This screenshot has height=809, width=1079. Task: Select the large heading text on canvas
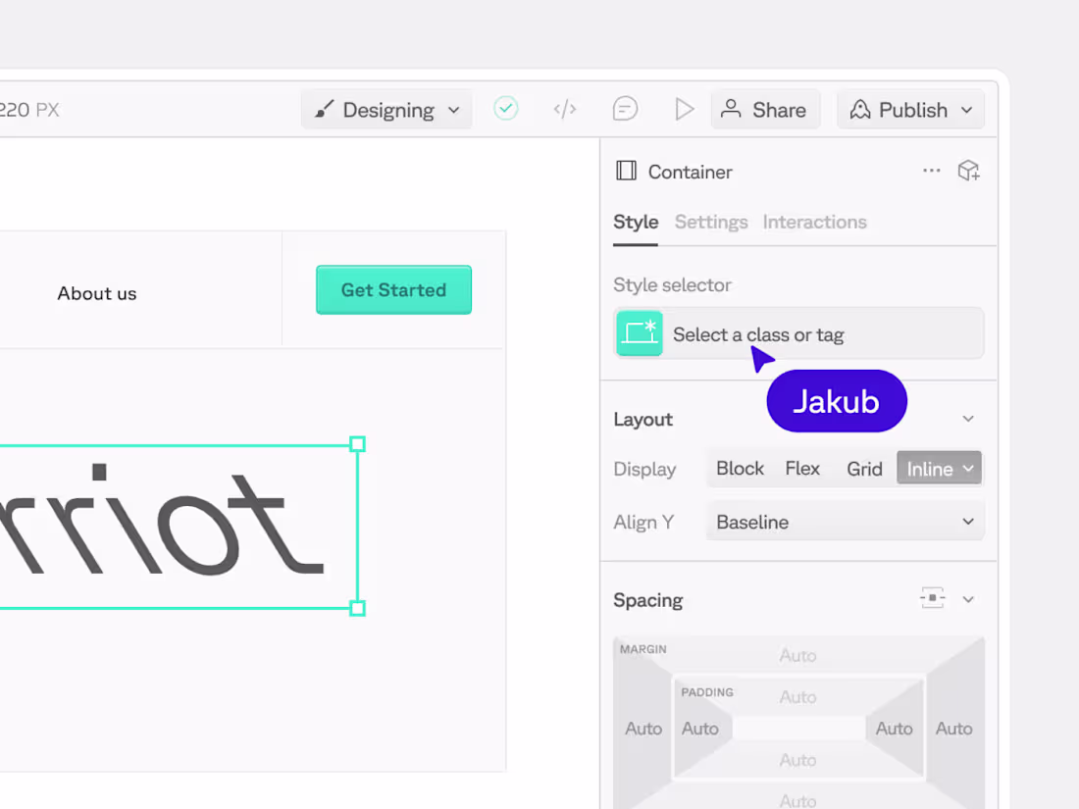pyautogui.click(x=163, y=521)
